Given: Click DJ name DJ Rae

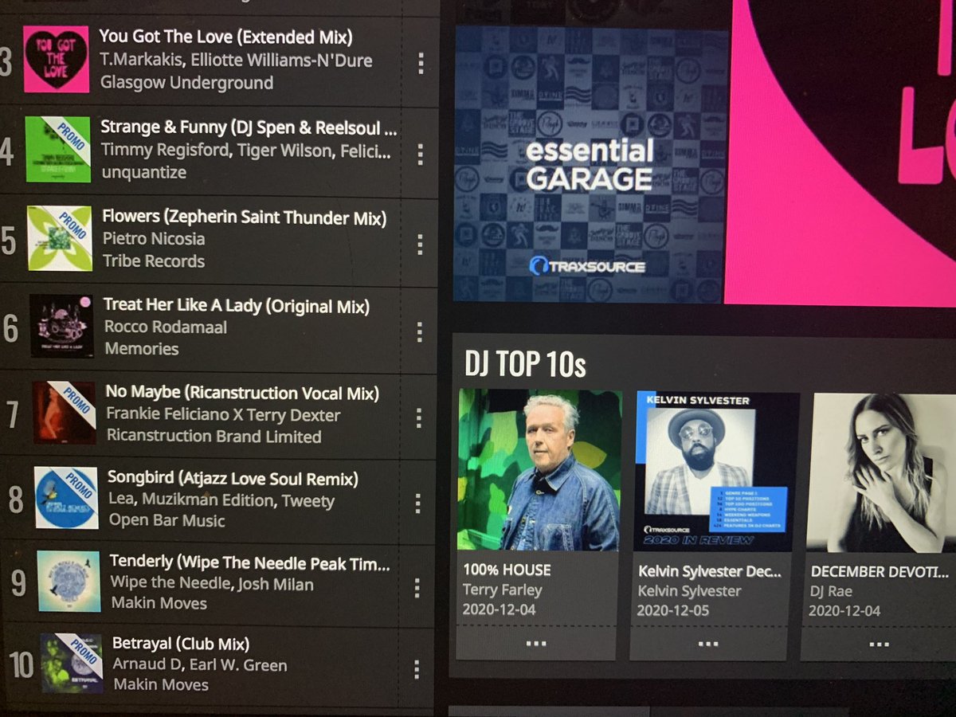Looking at the screenshot, I should coord(831,592).
